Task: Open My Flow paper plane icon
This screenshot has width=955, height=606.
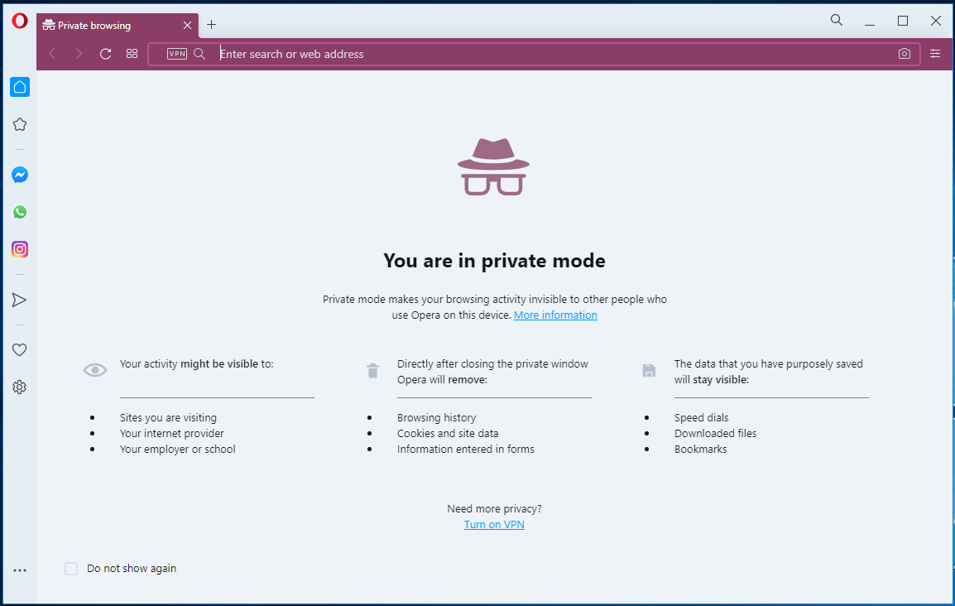Action: click(19, 300)
